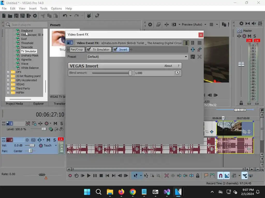This screenshot has width=265, height=198.
Task: Open the Tools menu
Action: pyautogui.click(x=43, y=9)
